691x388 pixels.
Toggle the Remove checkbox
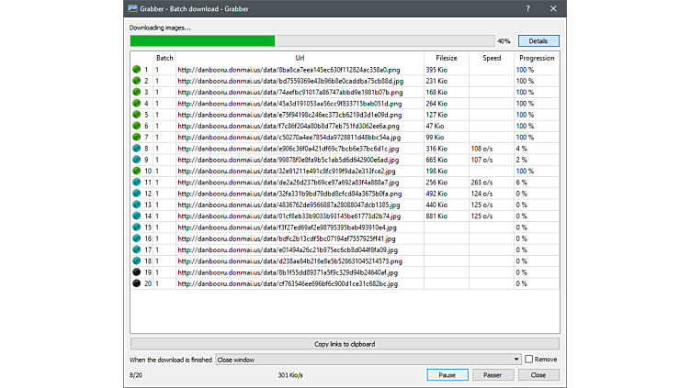coord(529,360)
